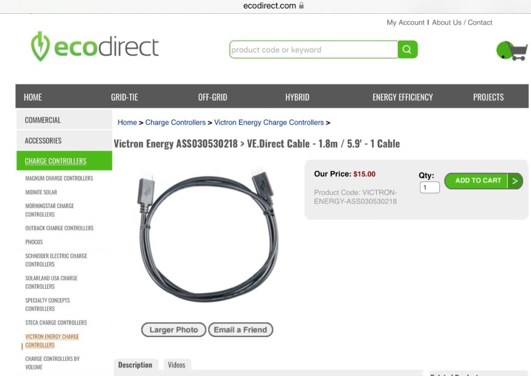Select the Description tab
Screen dimensions: 531x376
(135, 365)
